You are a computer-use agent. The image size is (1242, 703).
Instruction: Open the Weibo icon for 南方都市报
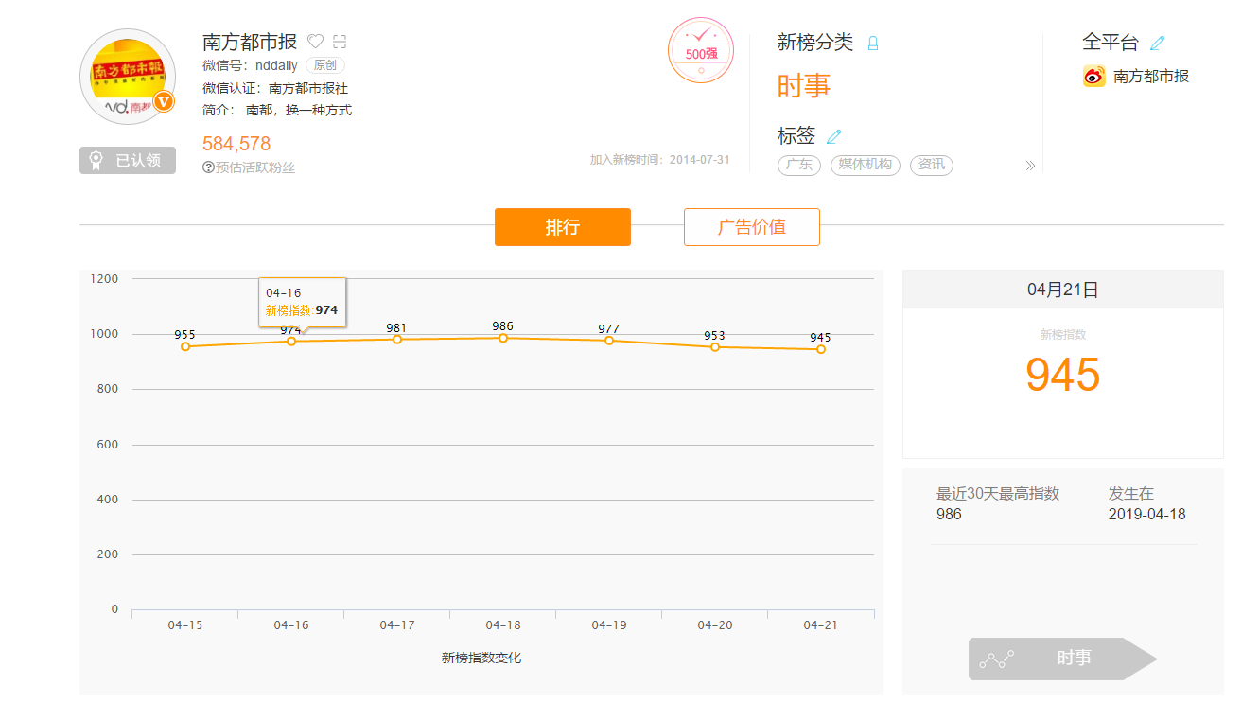coord(1094,77)
